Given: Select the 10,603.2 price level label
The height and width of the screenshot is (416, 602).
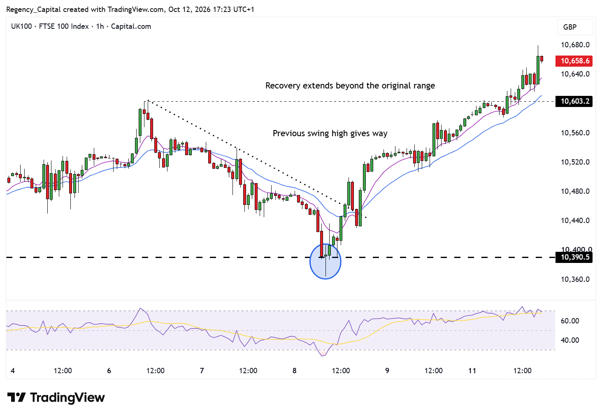Looking at the screenshot, I should [x=574, y=101].
